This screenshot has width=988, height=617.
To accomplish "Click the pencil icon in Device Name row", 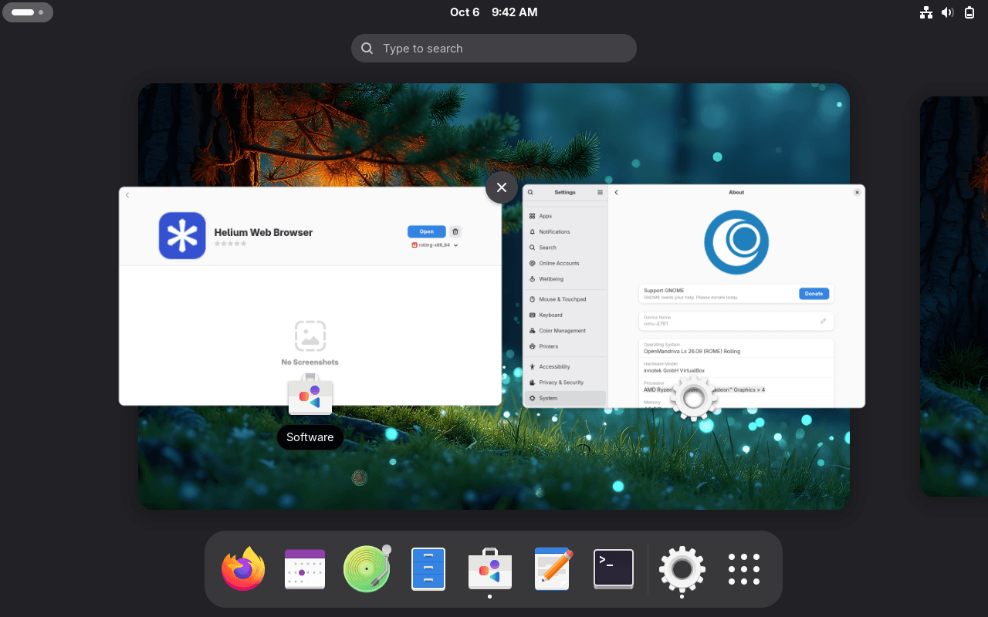I will tap(824, 321).
